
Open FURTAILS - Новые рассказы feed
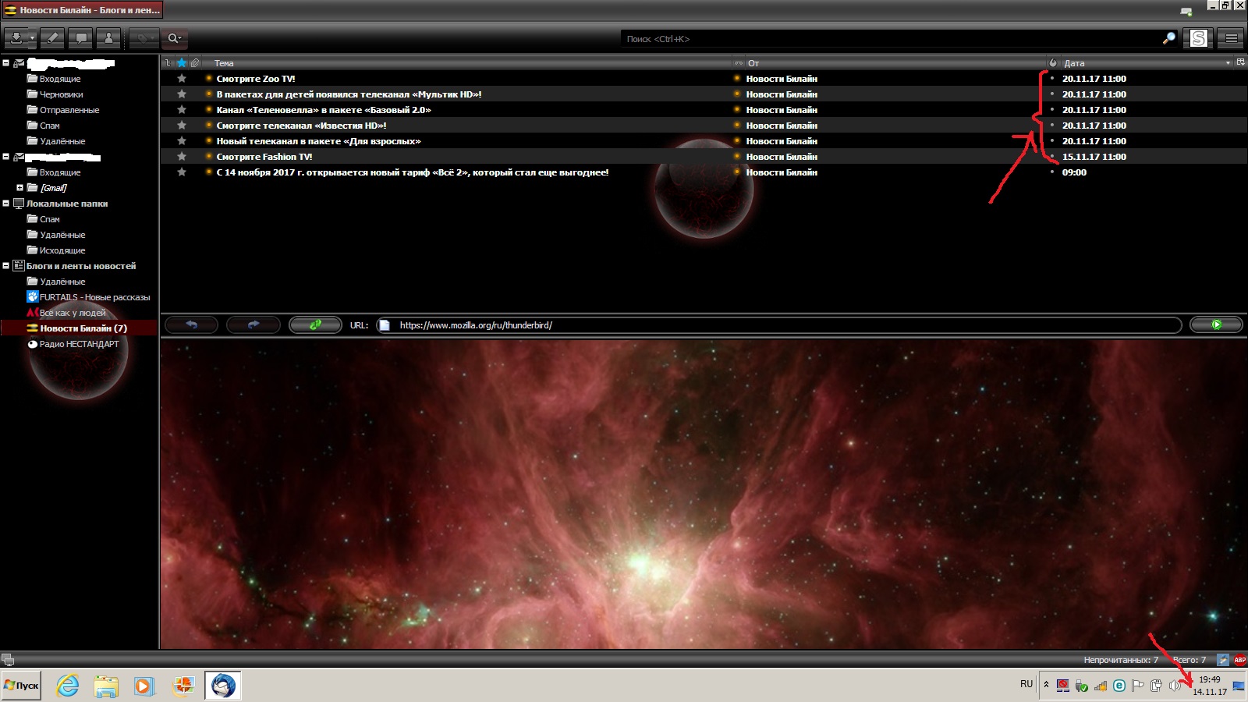[88, 297]
